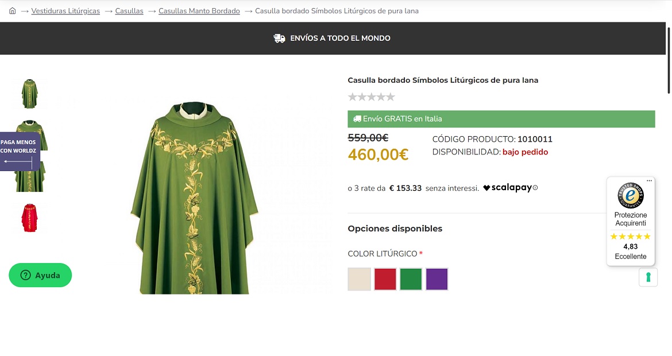Click the Trusted Shops guarantee seal
Image resolution: width=672 pixels, height=356 pixels.
pos(631,196)
